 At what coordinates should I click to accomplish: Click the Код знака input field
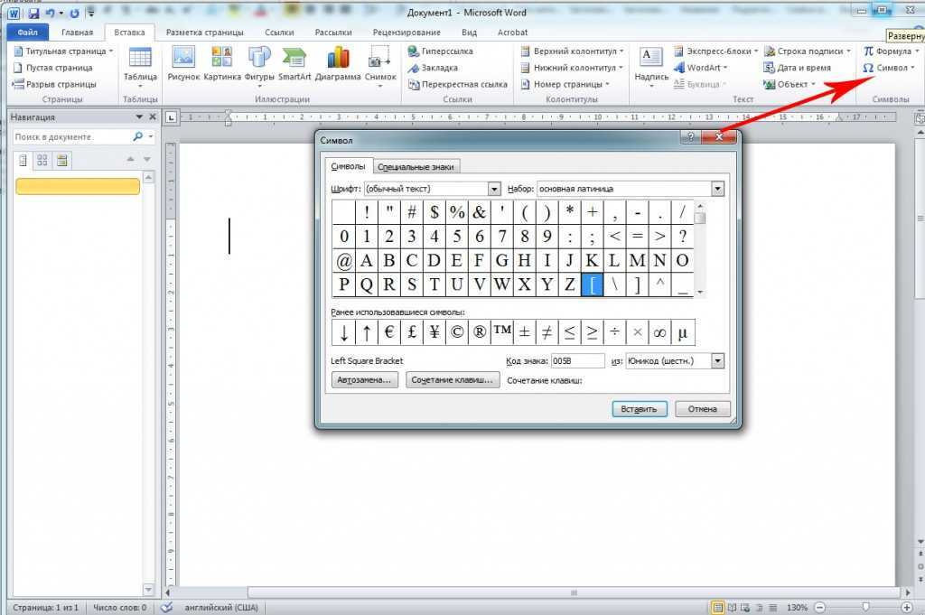click(577, 361)
